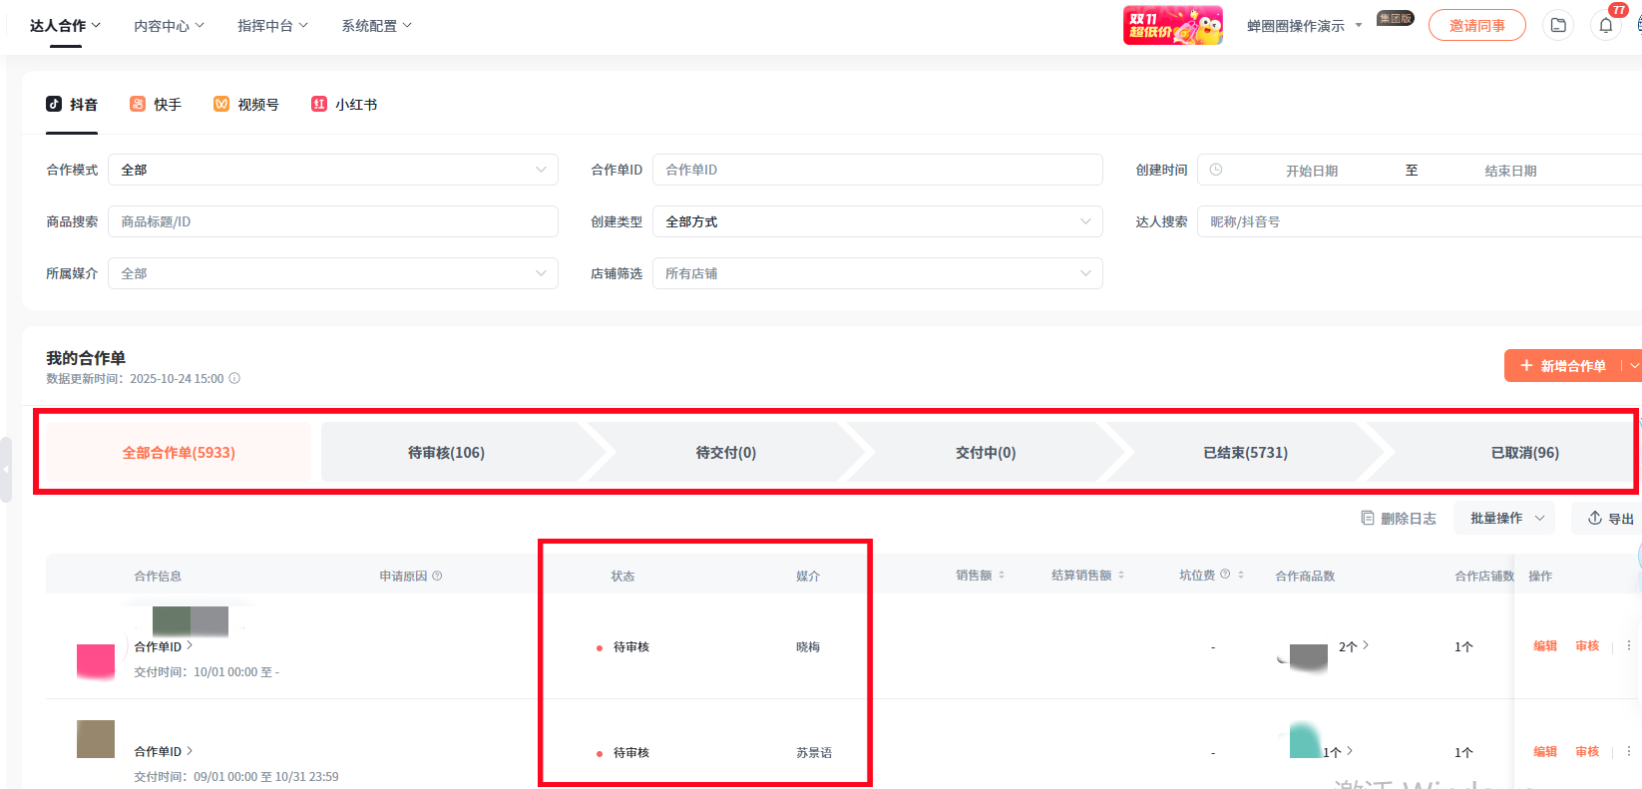Switch to the 小红书 platform tab
This screenshot has height=789, width=1642.
tap(344, 105)
